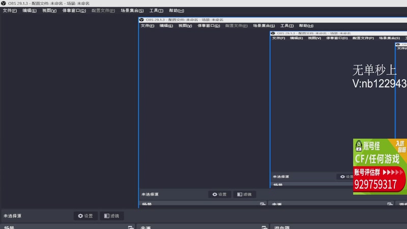Pop out the 来源 dock with its float icon
Viewport: 407px width, 229px height.
264,227
